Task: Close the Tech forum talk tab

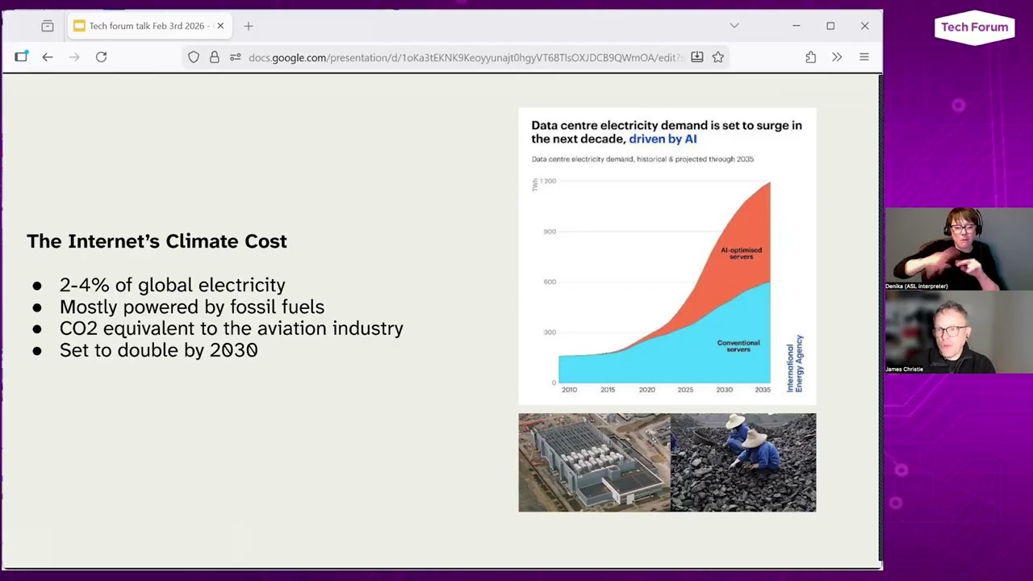Action: pyautogui.click(x=220, y=26)
